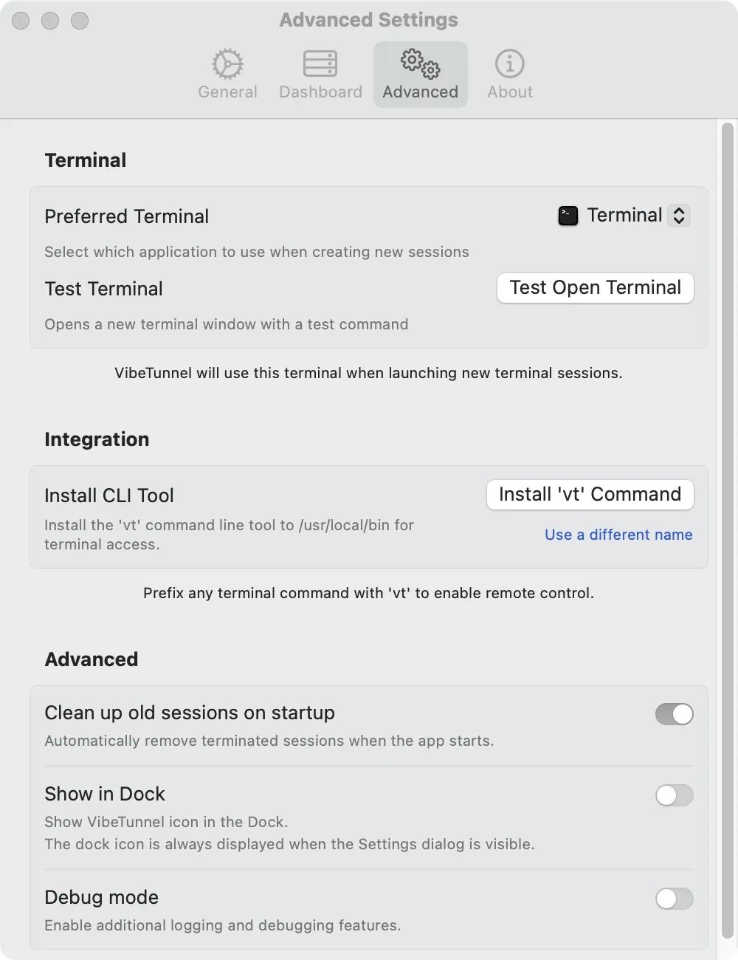
Task: Click the gray zoom window button
Action: pos(80,21)
